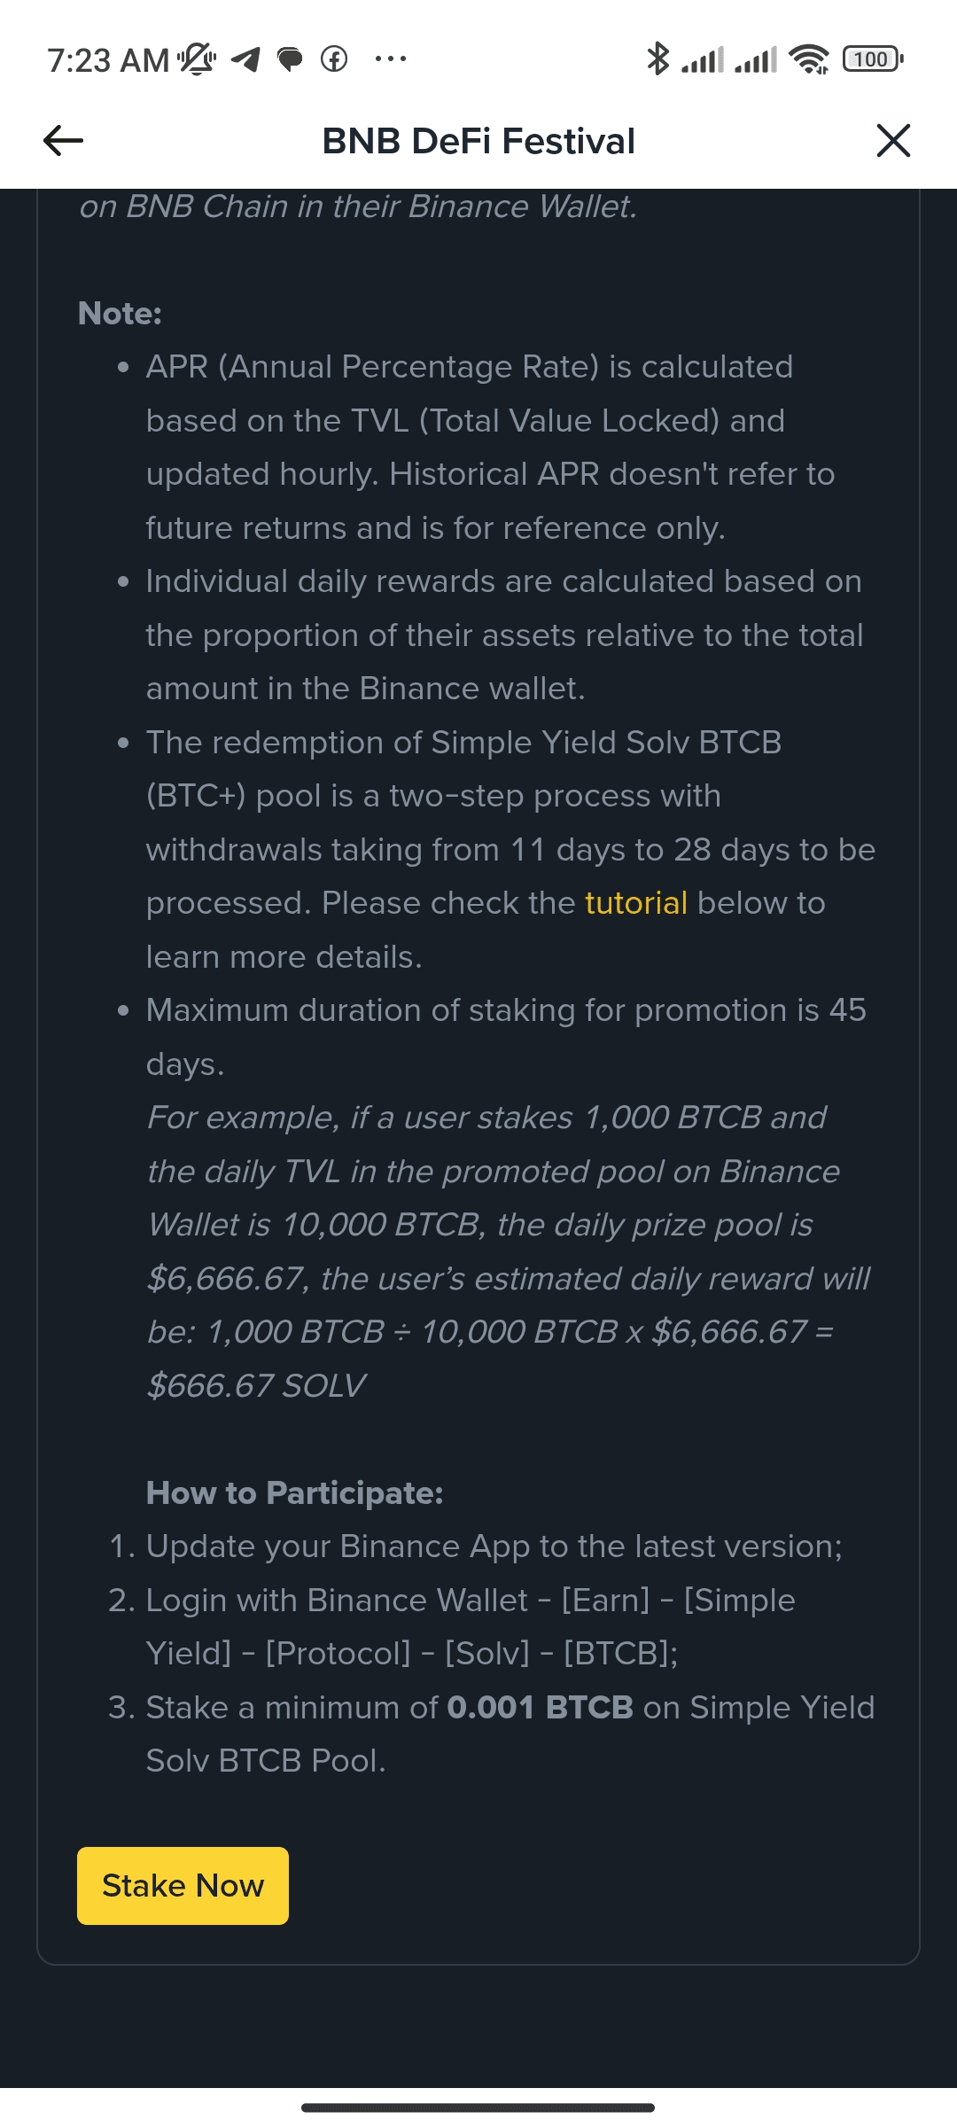Tap the three-dots overflow in status bar
Screen dimensions: 957x2127
[390, 59]
